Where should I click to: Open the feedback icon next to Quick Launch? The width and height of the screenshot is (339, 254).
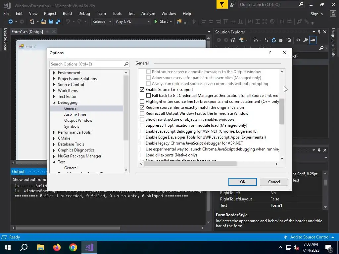pos(233,4)
